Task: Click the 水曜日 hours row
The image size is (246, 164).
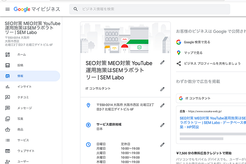Action: [x=118, y=157]
